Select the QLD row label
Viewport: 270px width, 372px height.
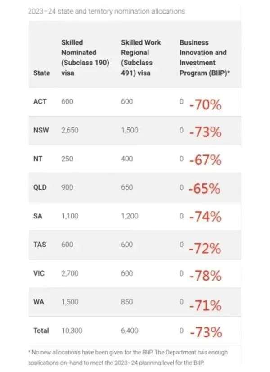(40, 187)
